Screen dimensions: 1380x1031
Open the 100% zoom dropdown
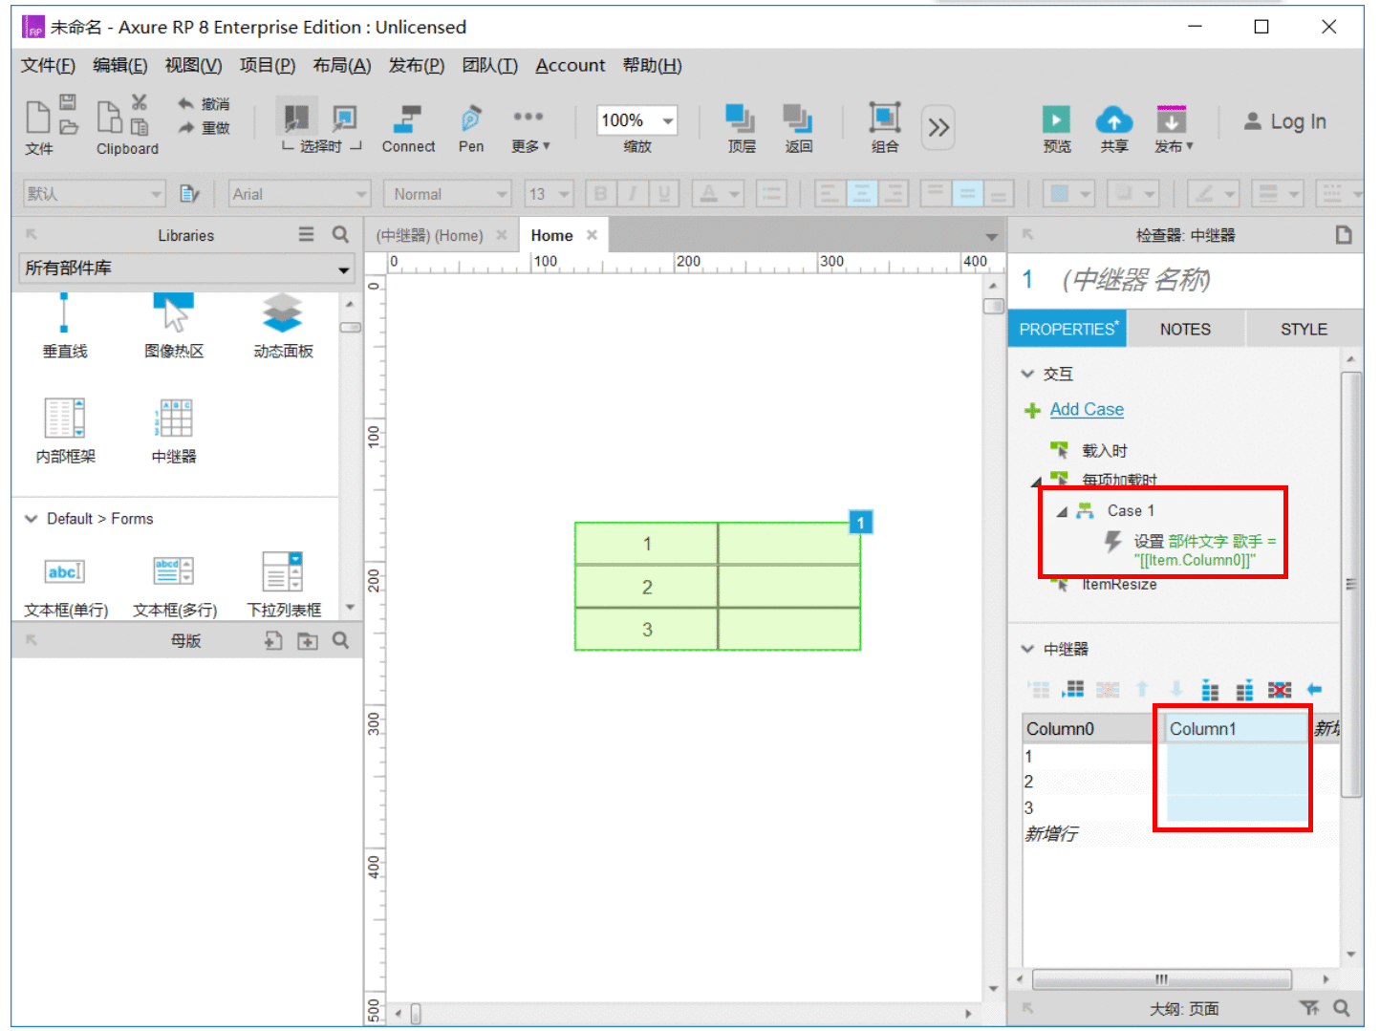click(x=668, y=120)
